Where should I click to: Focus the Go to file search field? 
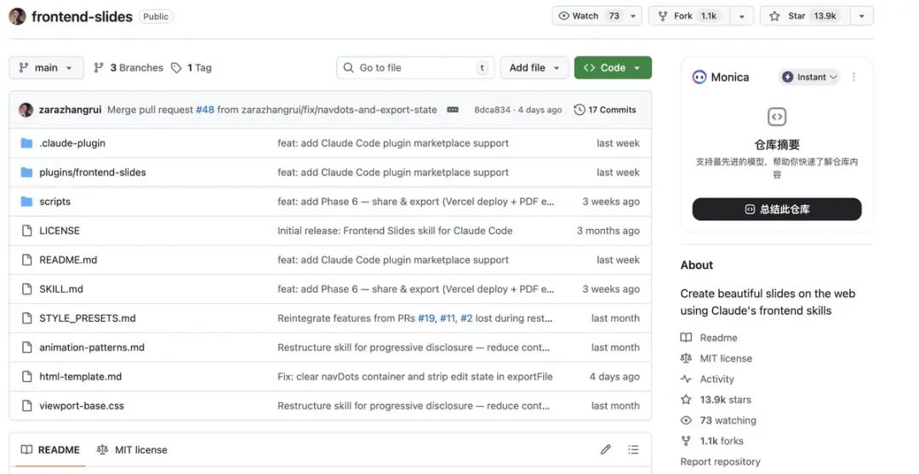[415, 68]
